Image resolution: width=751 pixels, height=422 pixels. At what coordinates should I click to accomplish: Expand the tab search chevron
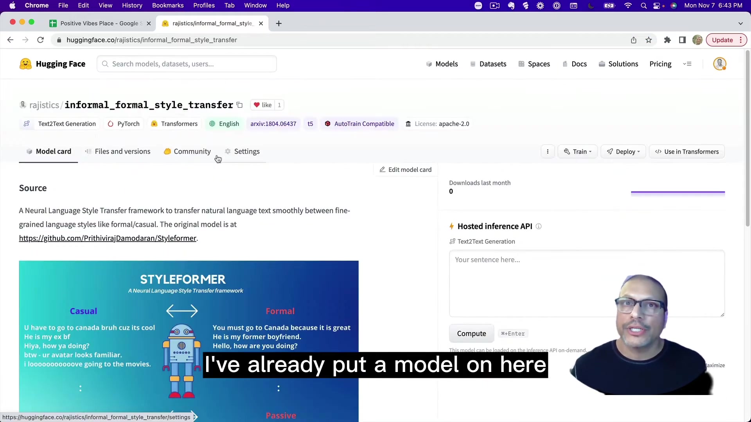(x=740, y=23)
